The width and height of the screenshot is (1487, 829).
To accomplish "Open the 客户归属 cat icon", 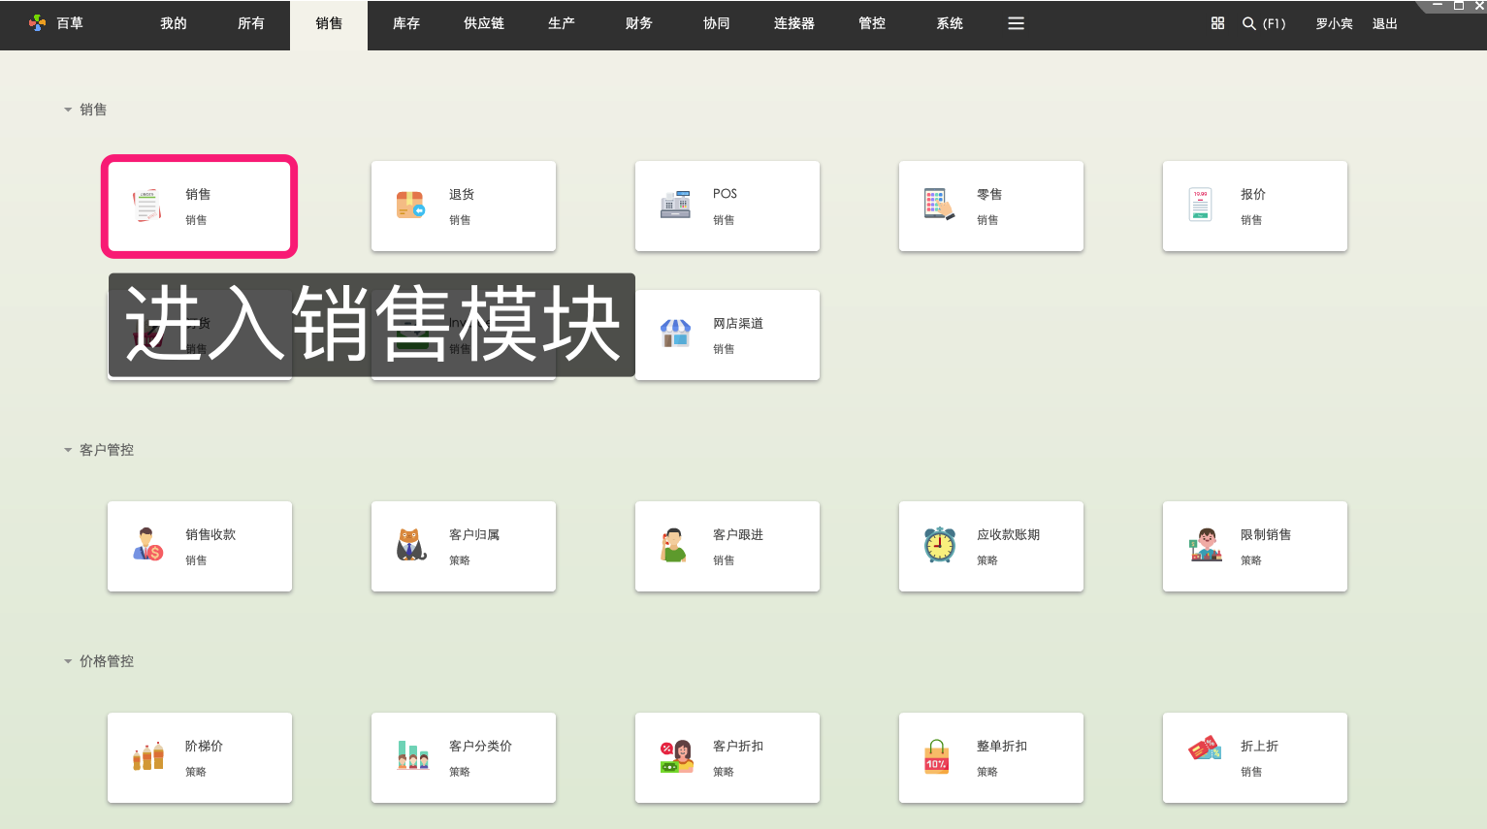I will 411,545.
